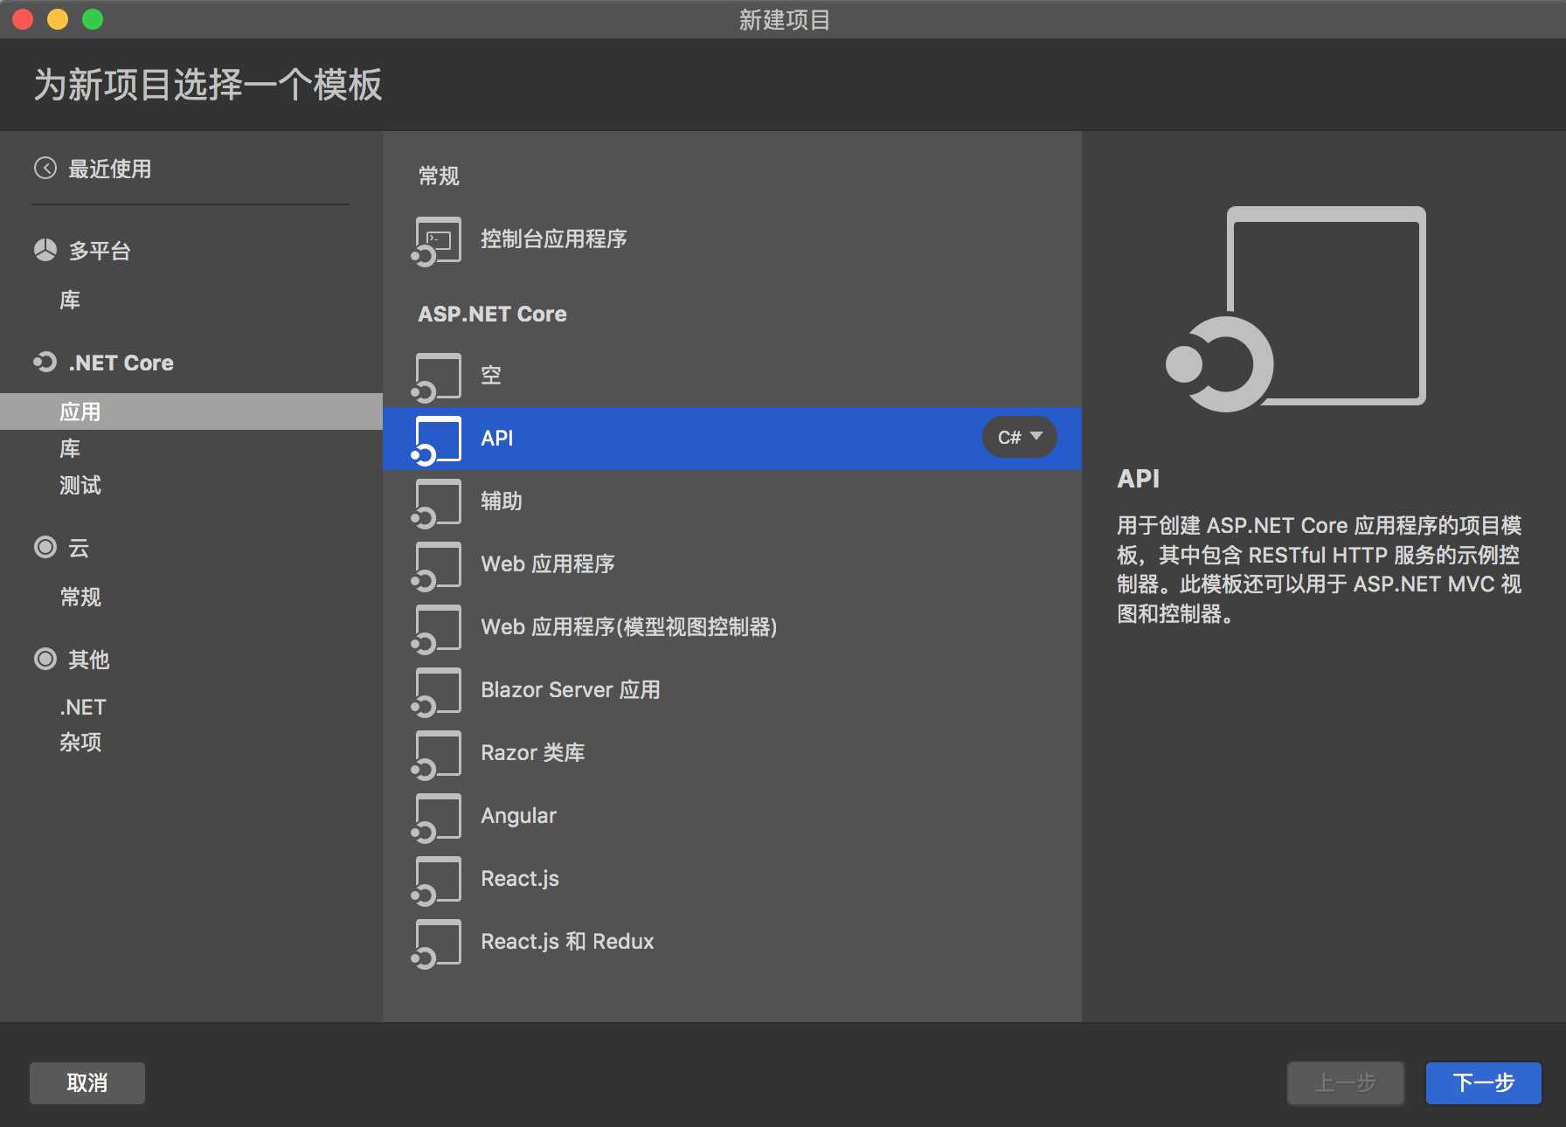Image resolution: width=1566 pixels, height=1127 pixels.
Task: Select the 辅助 template label
Action: 502,501
